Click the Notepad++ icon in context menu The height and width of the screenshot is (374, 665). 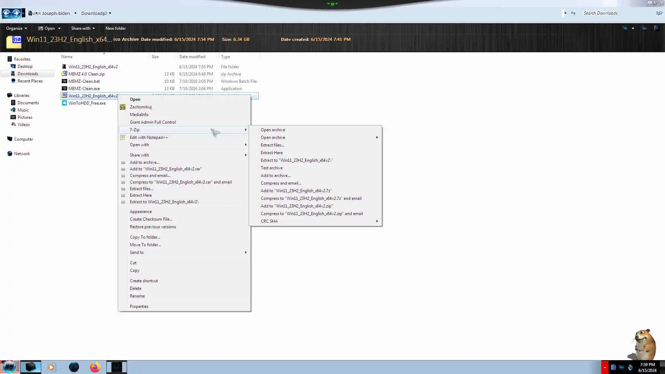point(123,137)
